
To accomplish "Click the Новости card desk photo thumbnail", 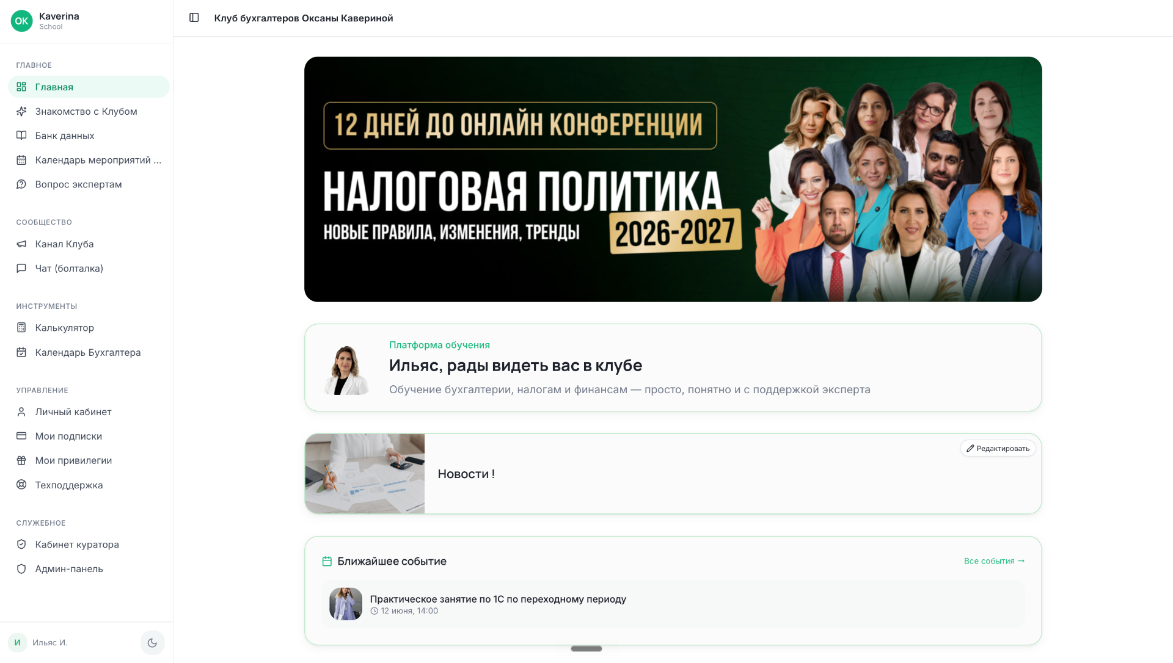I will pos(365,474).
